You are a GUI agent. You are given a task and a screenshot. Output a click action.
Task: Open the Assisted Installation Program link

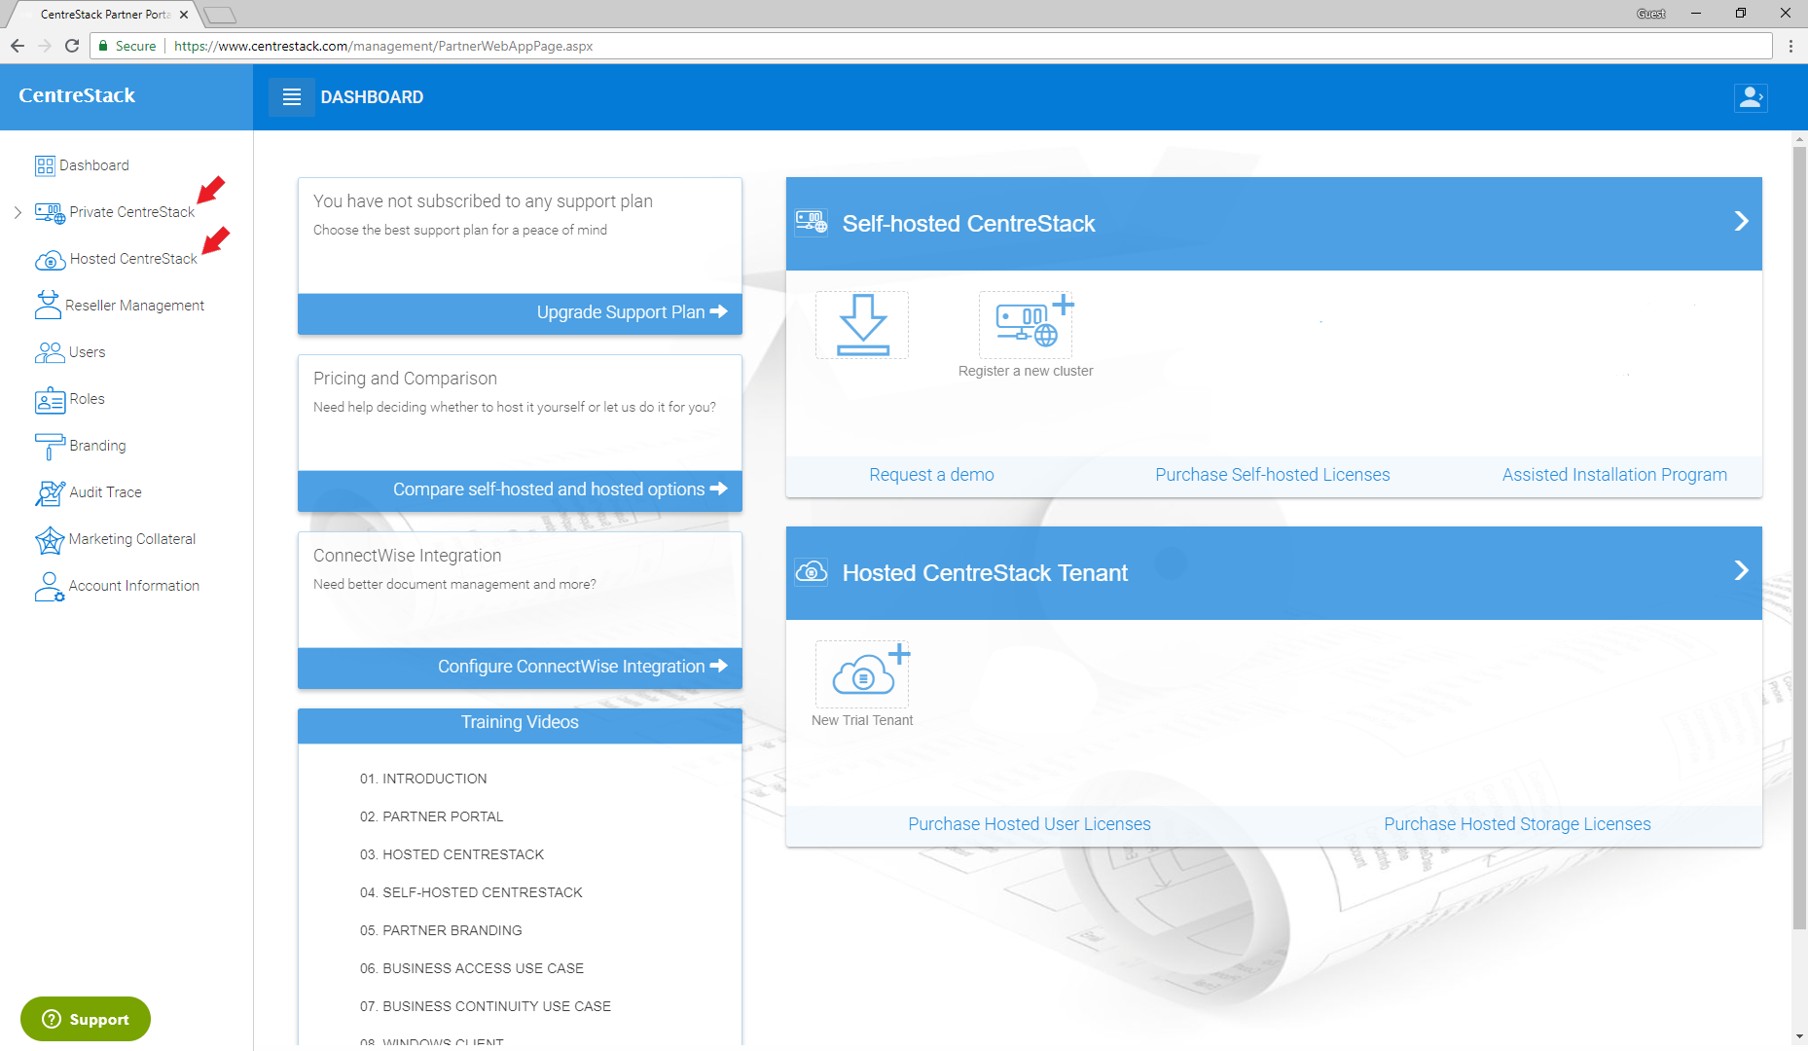coord(1614,475)
